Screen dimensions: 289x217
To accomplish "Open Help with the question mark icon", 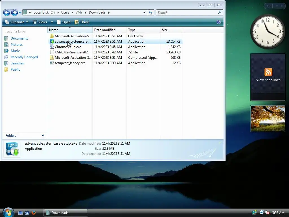I will point(219,22).
